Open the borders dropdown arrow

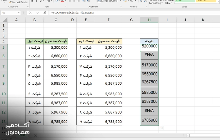pos(51,1)
